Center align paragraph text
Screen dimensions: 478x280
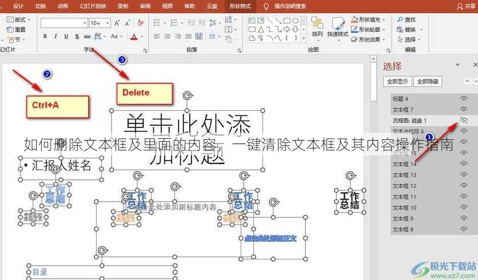tap(168, 37)
